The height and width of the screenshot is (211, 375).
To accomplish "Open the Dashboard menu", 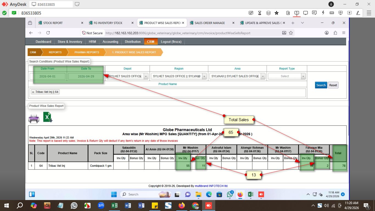I will 43,41.
